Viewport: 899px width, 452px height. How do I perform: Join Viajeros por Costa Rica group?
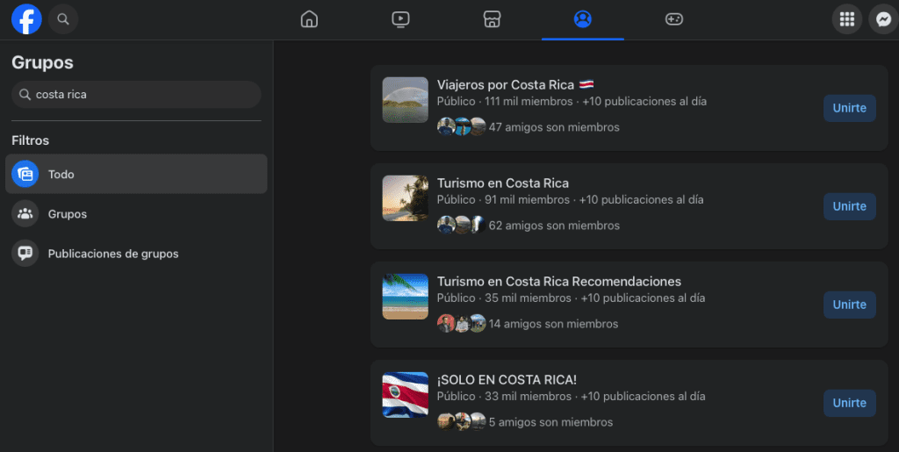pos(850,108)
